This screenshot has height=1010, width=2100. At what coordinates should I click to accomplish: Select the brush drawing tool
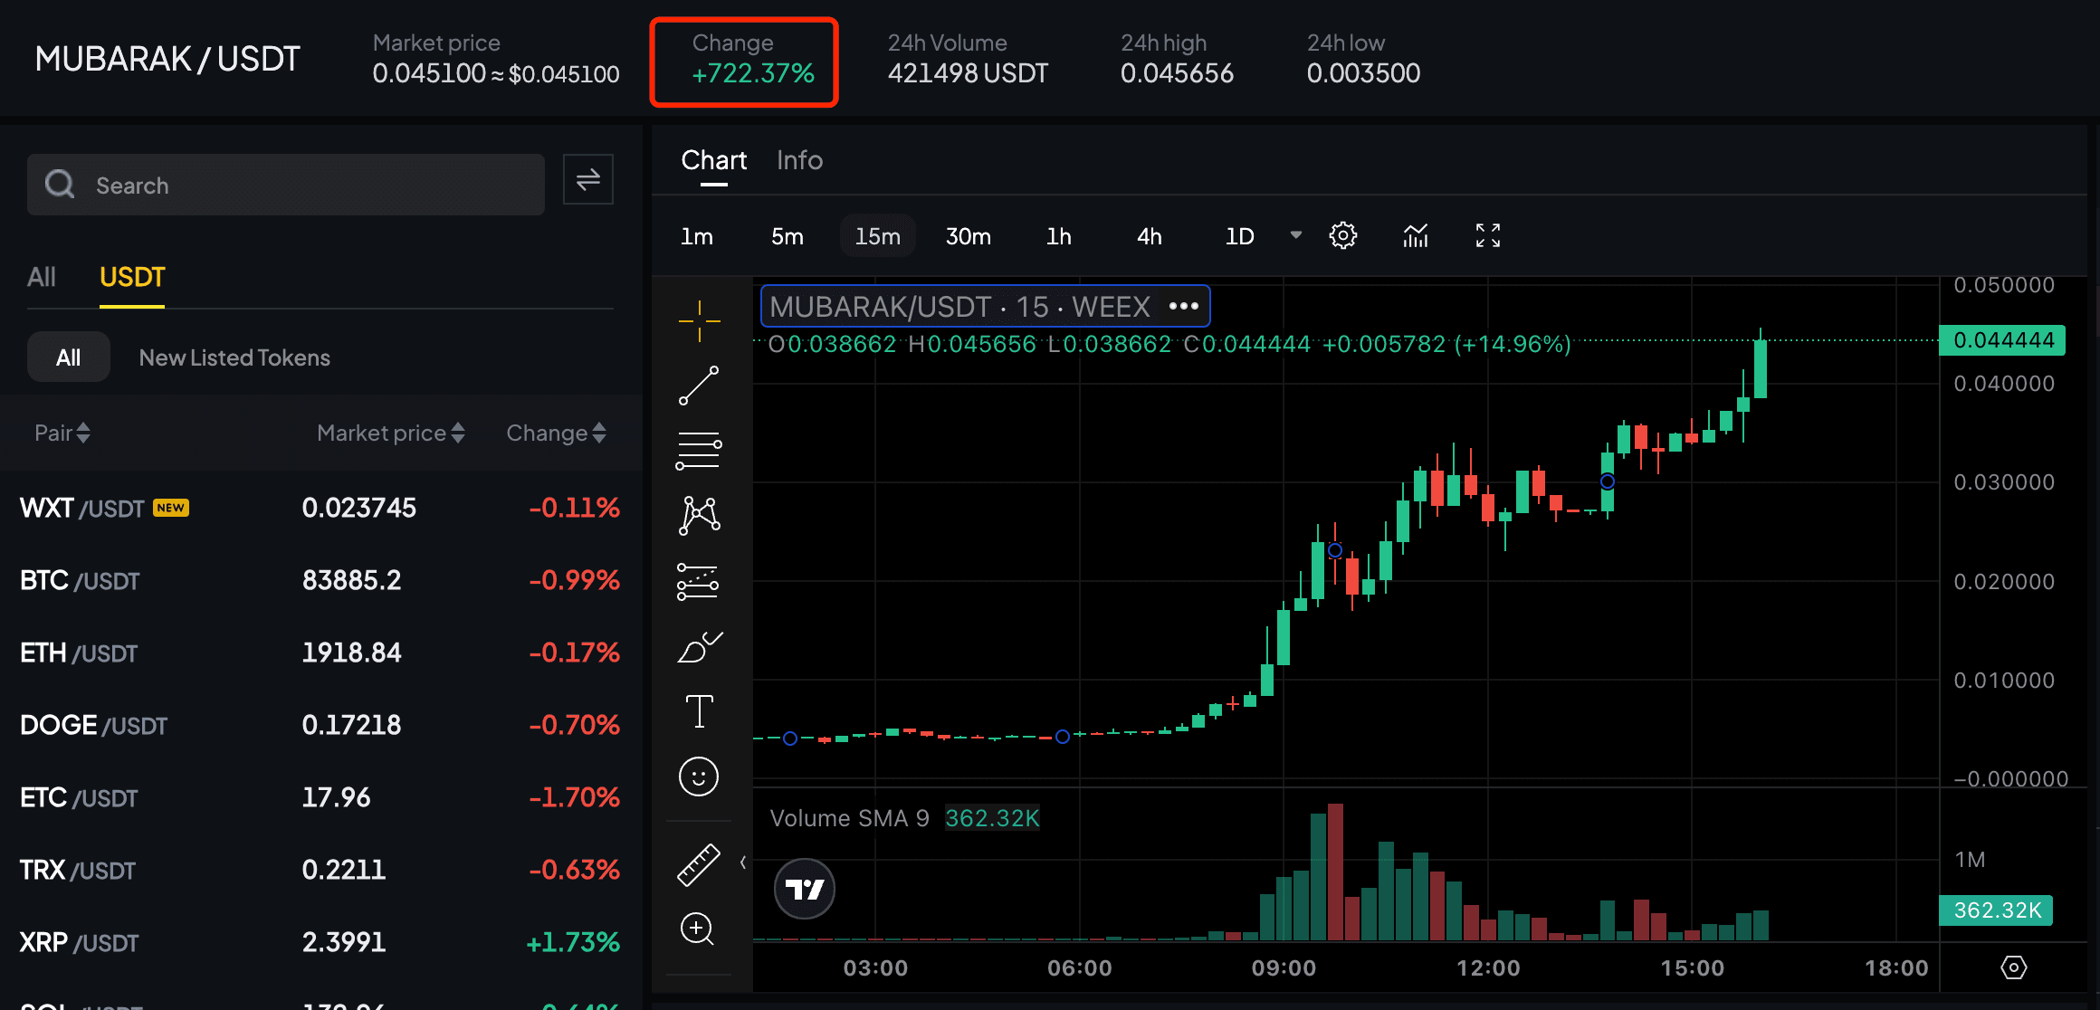[x=698, y=646]
